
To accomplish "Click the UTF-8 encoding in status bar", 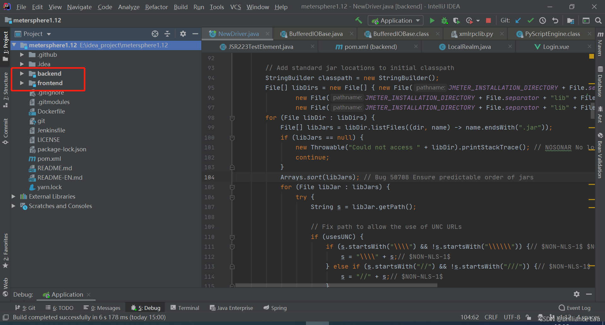I will pos(512,317).
